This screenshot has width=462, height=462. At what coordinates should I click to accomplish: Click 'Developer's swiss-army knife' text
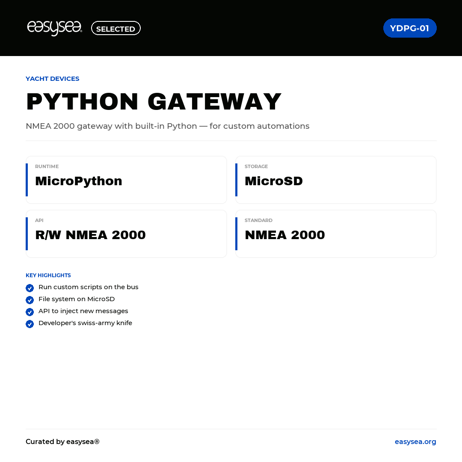coord(86,323)
